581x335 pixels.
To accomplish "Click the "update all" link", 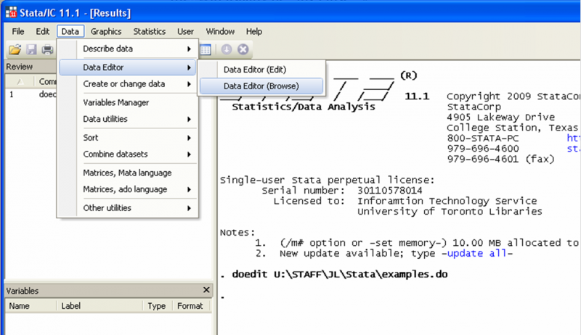I will click(x=478, y=254).
